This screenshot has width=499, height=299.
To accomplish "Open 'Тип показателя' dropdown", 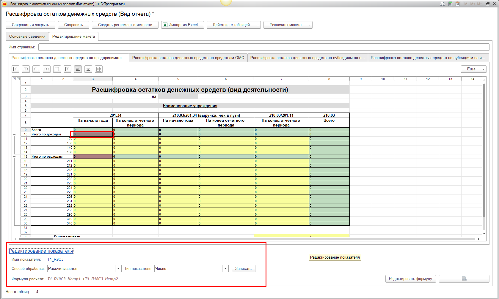I will 225,269.
